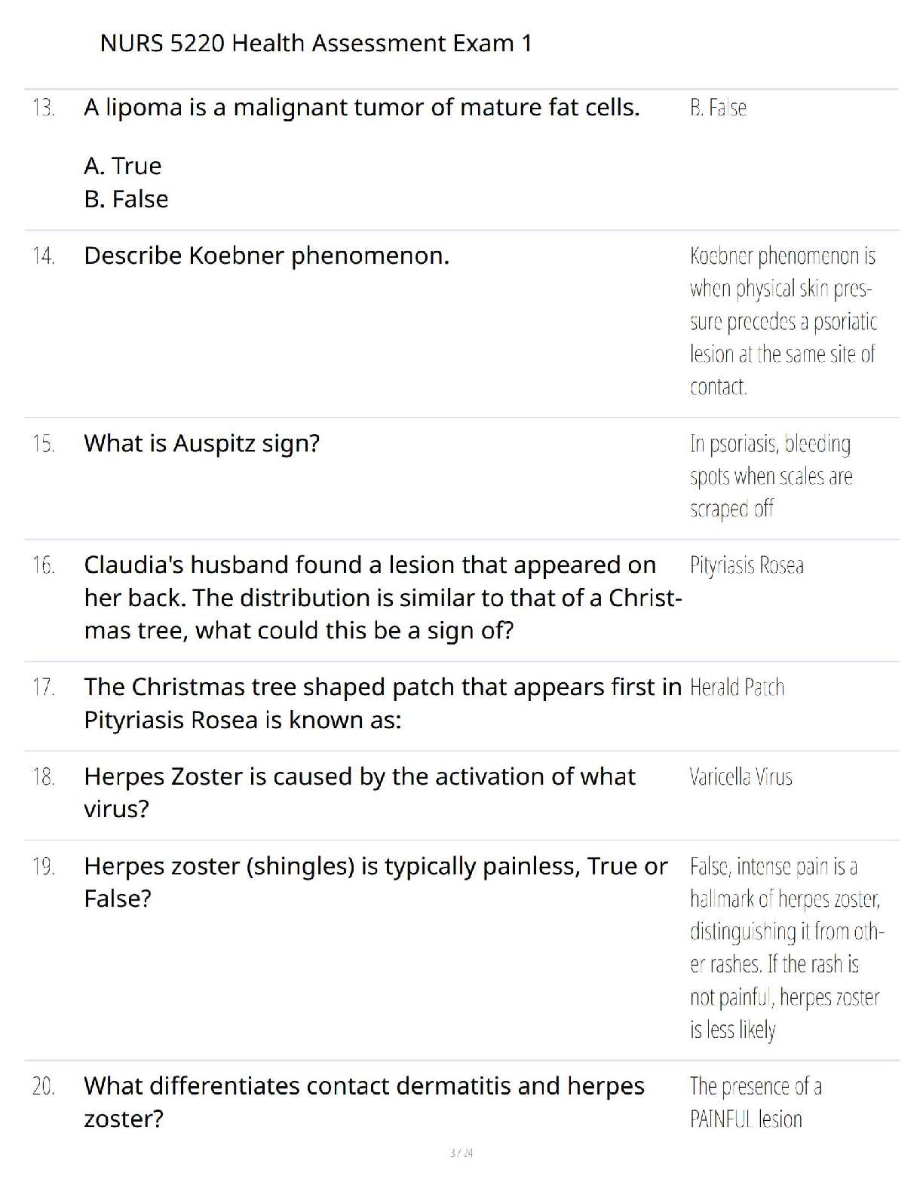Select the "B. False" answer option
The image size is (923, 1194).
[126, 199]
